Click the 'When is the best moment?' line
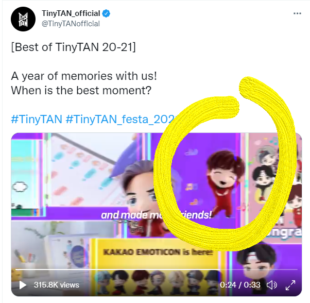 click(81, 90)
